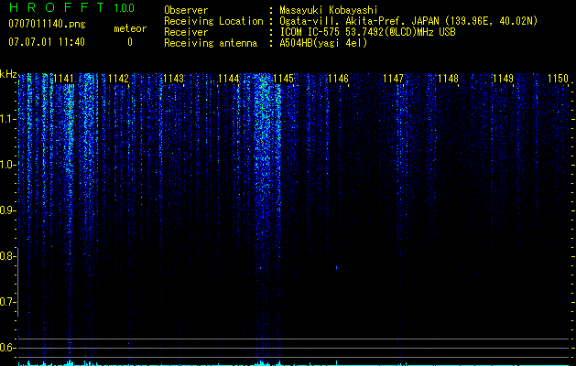Click the kHz axis unit label
The width and height of the screenshot is (576, 366).
point(8,74)
